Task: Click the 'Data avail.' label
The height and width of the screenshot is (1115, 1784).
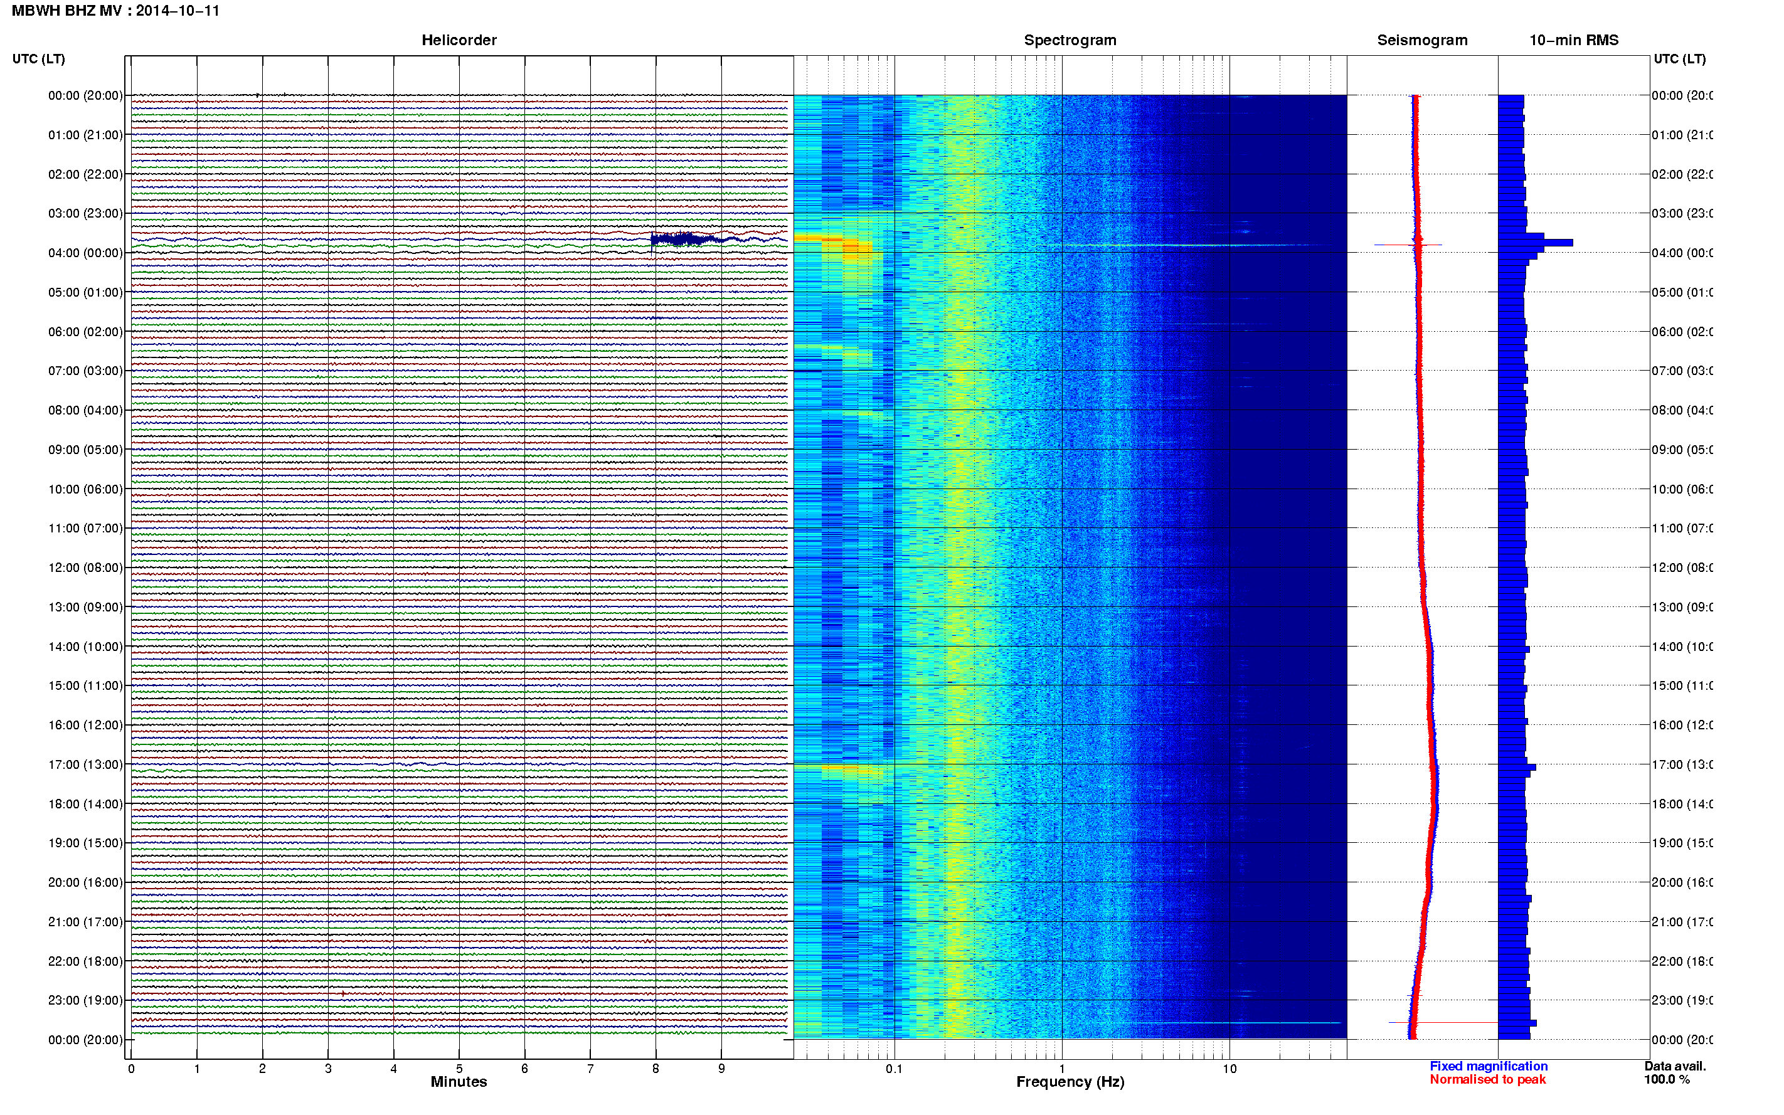Action: tap(1675, 1066)
